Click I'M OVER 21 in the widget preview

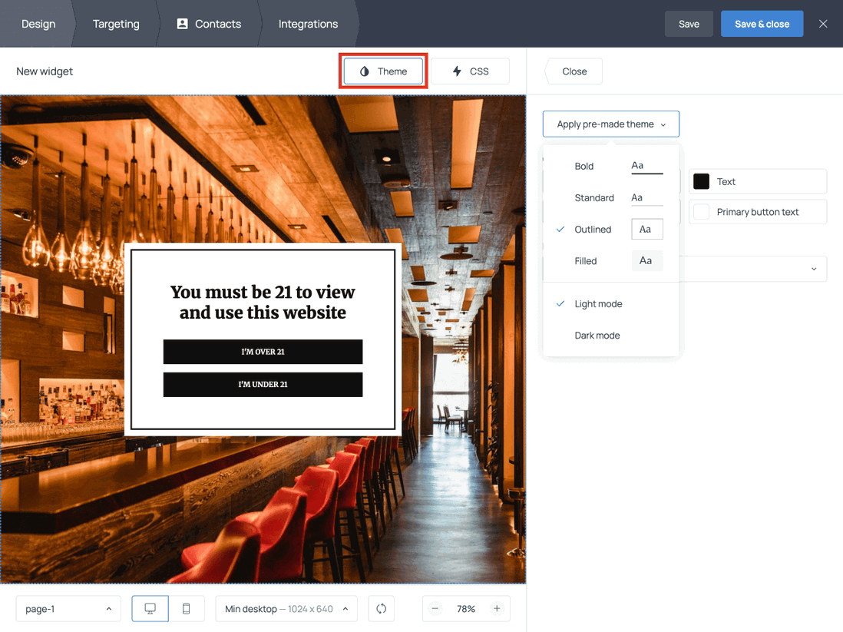point(263,351)
